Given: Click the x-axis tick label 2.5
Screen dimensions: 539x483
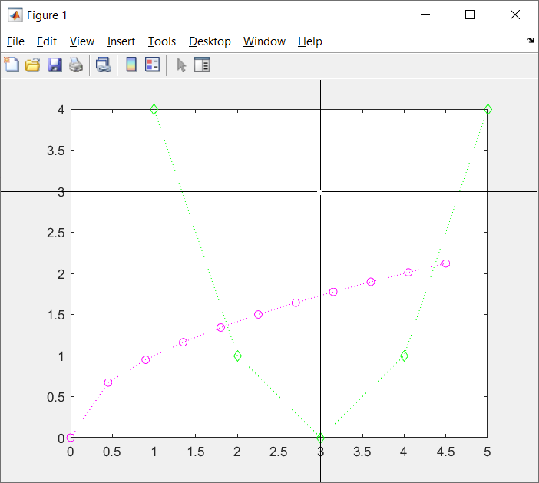Looking at the screenshot, I should point(279,452).
